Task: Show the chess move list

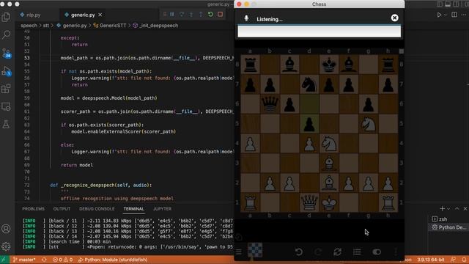Action: click(x=357, y=252)
